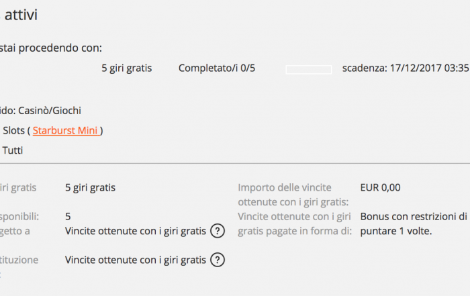Click 5 giri gratis in the progress row
The image size is (470, 296).
tap(126, 68)
